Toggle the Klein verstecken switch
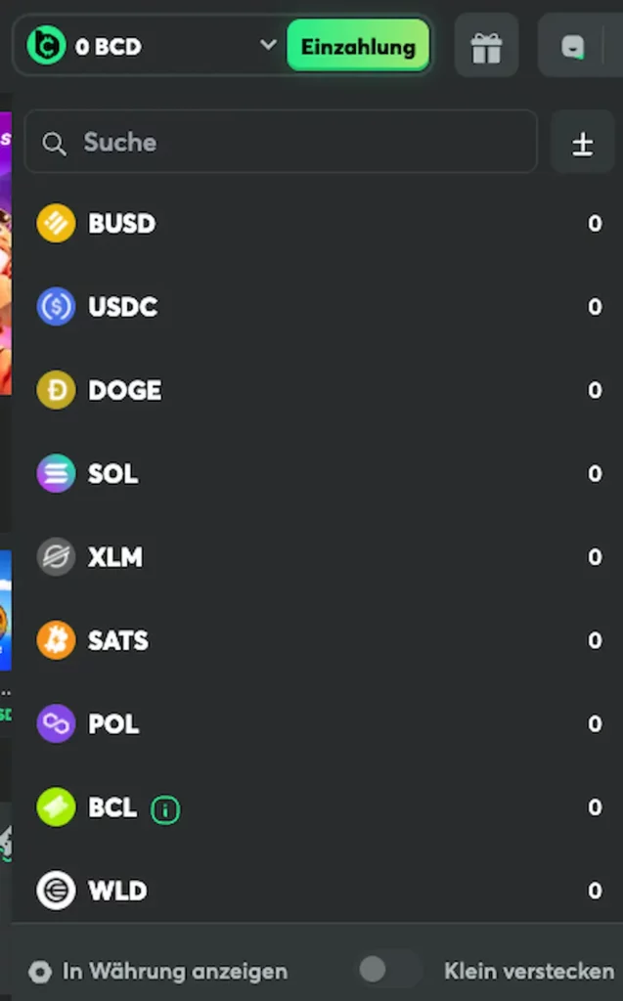Screen dimensions: 623x1001 (388, 970)
